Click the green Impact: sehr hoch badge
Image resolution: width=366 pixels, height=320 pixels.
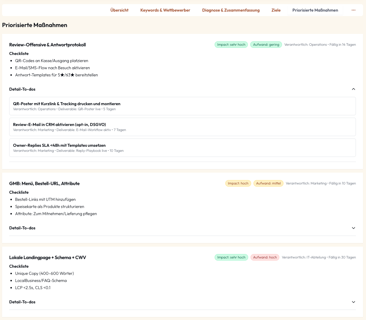pyautogui.click(x=231, y=45)
